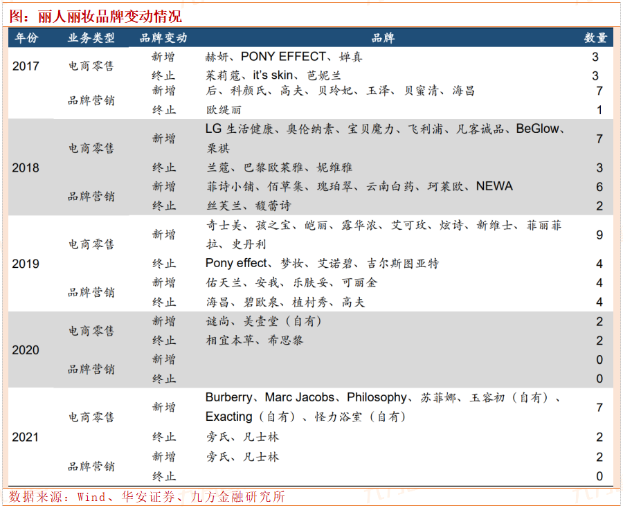Click quantity 6 in the 菲诗小铺 row
Image resolution: width=623 pixels, height=508 pixels.
599,187
